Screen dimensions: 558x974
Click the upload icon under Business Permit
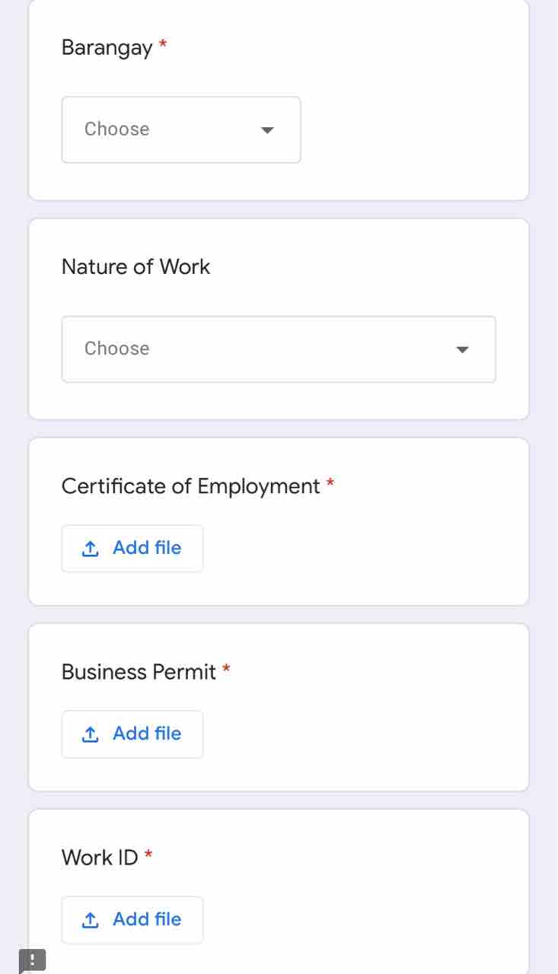pyautogui.click(x=90, y=734)
